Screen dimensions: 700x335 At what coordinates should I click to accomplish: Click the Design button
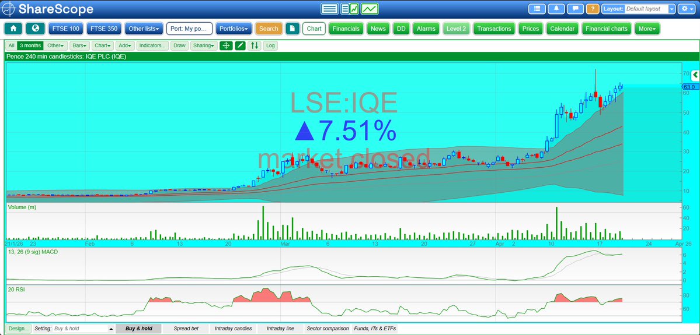click(18, 329)
